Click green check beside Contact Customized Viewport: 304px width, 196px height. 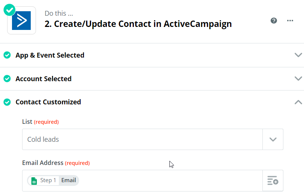7,102
